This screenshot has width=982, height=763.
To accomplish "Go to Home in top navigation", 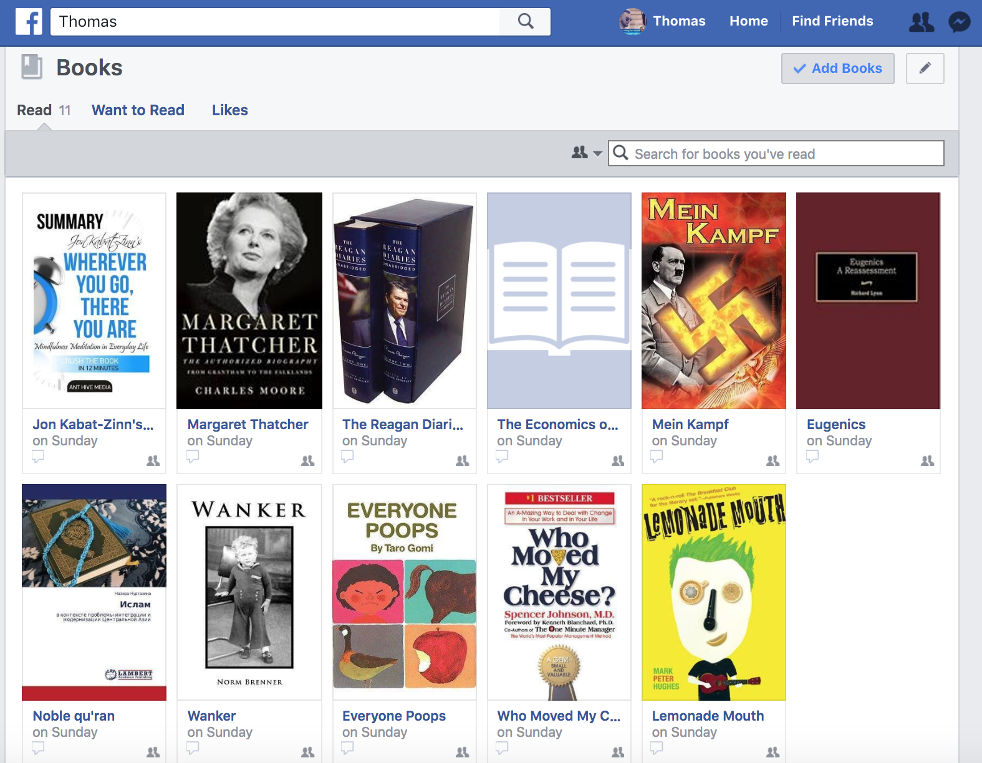I will (749, 21).
